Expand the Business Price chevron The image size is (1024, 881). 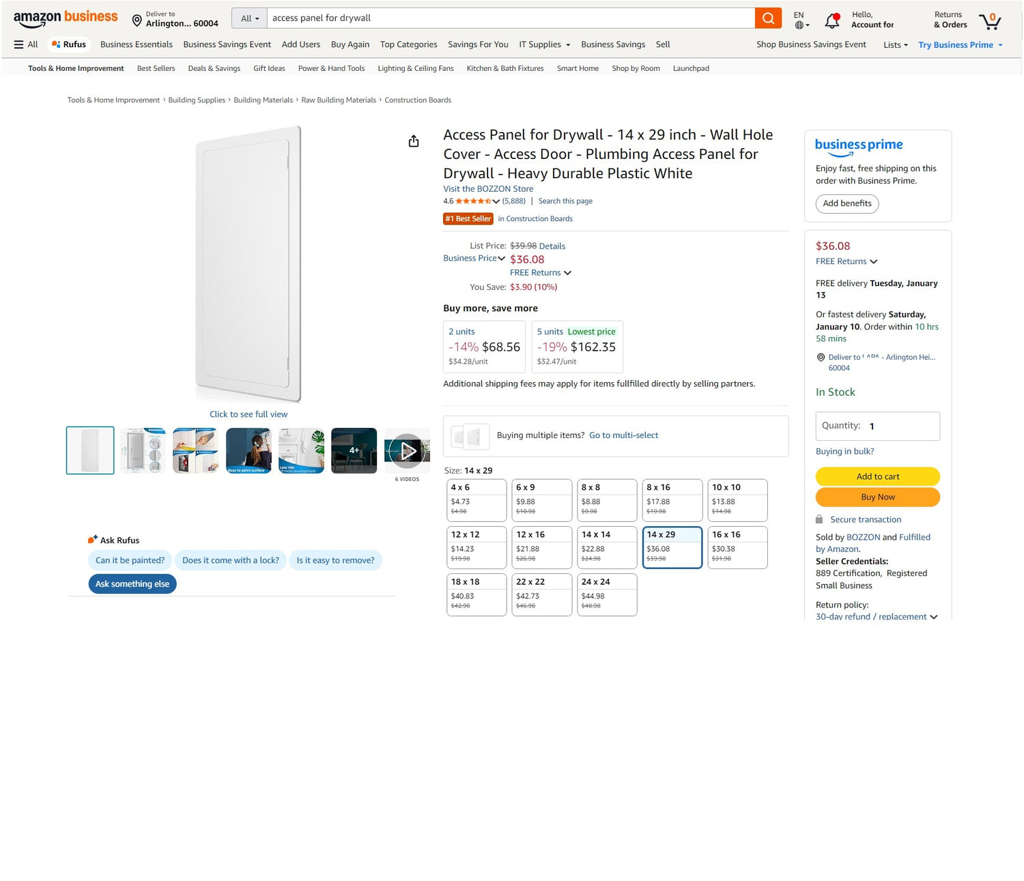(502, 259)
